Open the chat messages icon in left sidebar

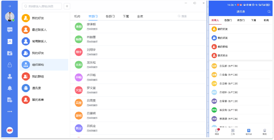[10, 29]
